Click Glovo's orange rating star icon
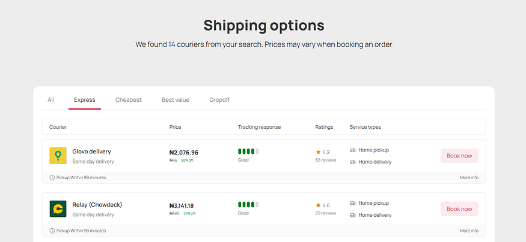This screenshot has height=242, width=526. tap(318, 152)
